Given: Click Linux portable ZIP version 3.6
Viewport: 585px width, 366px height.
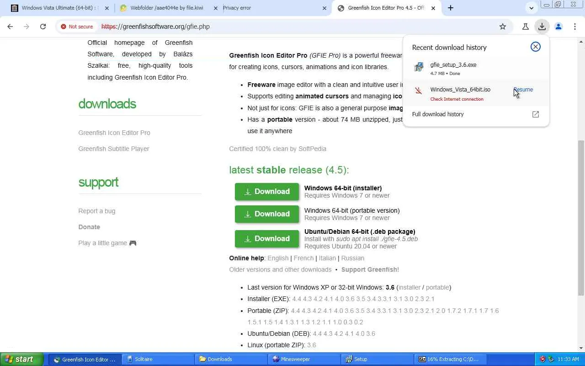Looking at the screenshot, I should (312, 345).
